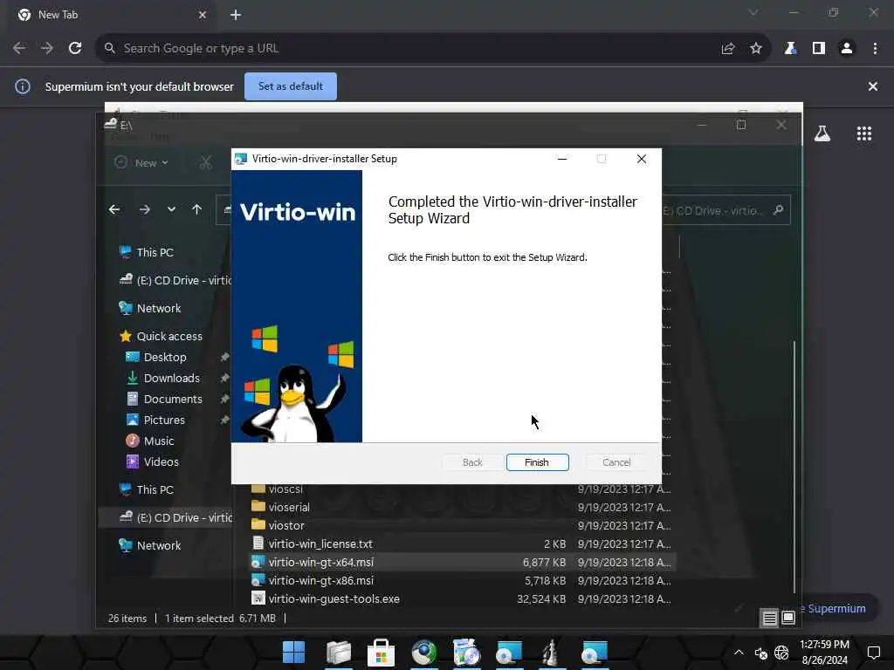This screenshot has width=894, height=670.
Task: Open the notification center icon
Action: coord(873,653)
